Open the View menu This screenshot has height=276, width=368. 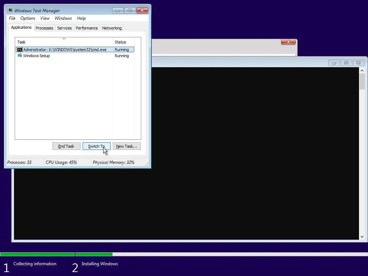[45, 18]
